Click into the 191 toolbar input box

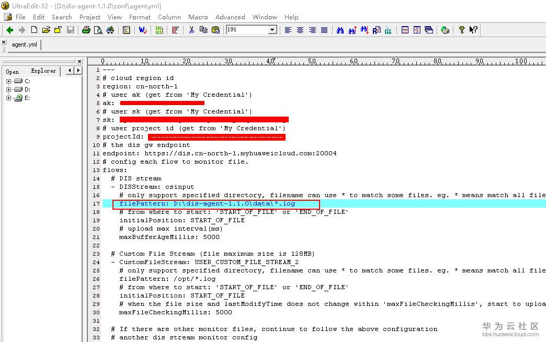coord(247,30)
